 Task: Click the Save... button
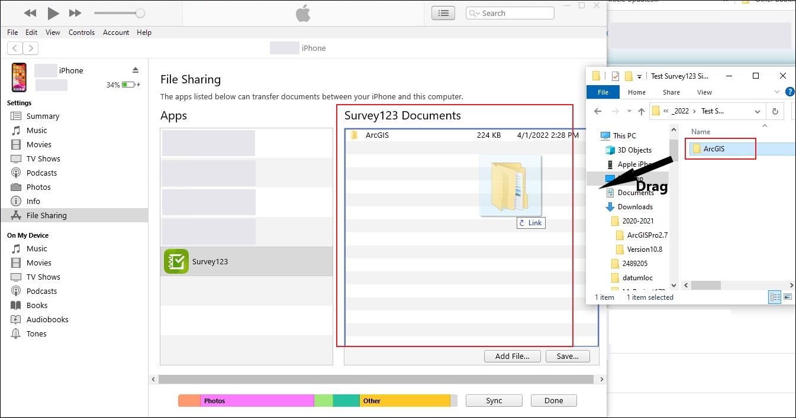click(568, 357)
